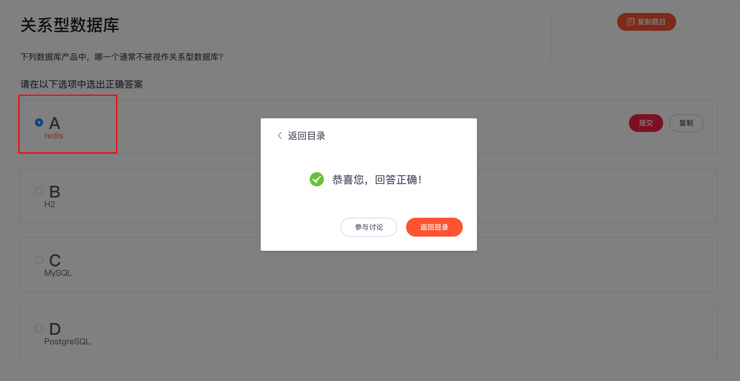Select radio option D PostgreSQL
Screen dimensions: 740x381
(39, 328)
